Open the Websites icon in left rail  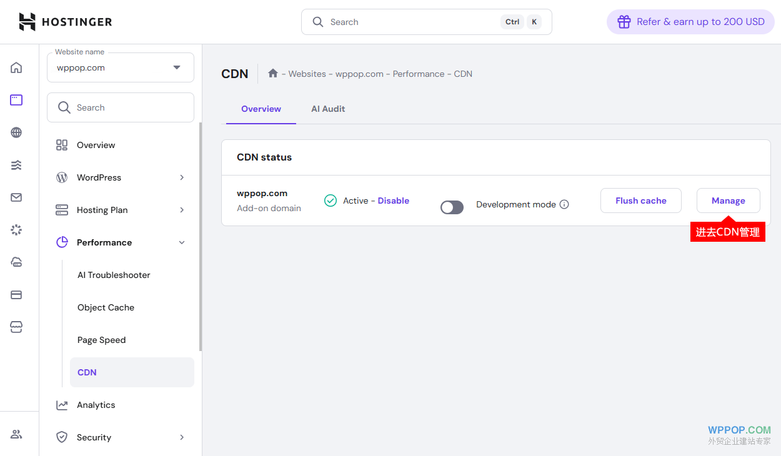pyautogui.click(x=16, y=100)
